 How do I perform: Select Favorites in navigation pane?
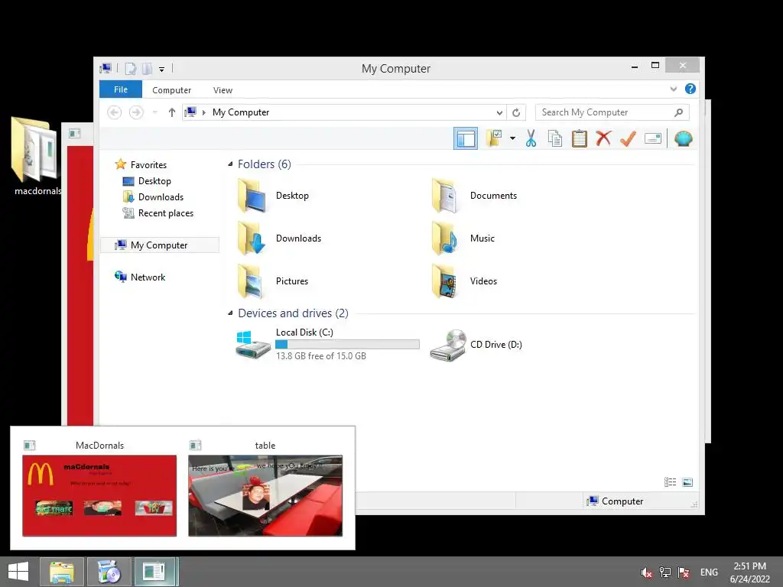click(x=148, y=165)
